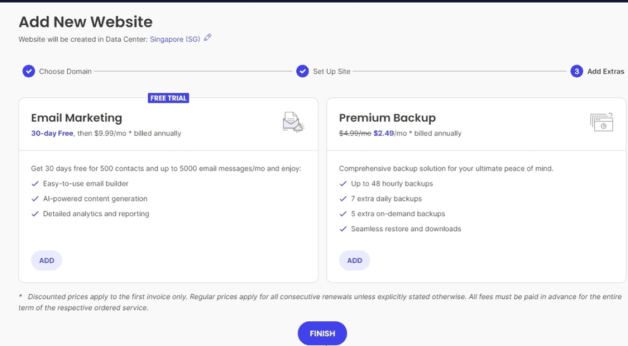The image size is (628, 346).
Task: Click the step 3 number circle
Action: click(x=576, y=72)
